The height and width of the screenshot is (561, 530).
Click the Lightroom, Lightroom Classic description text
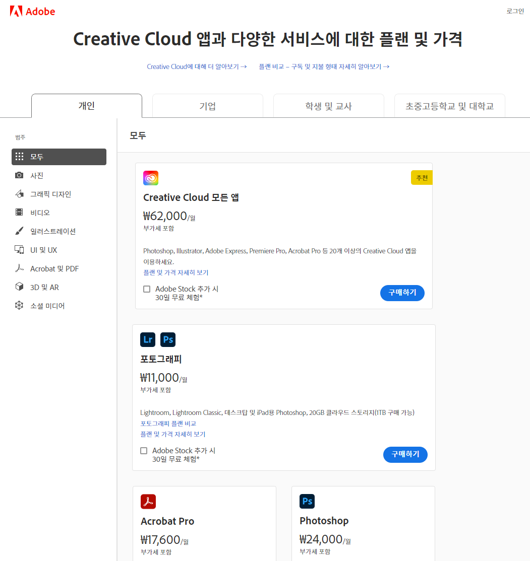pyautogui.click(x=277, y=412)
